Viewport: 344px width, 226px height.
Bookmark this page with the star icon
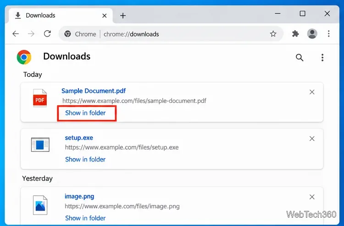click(273, 34)
